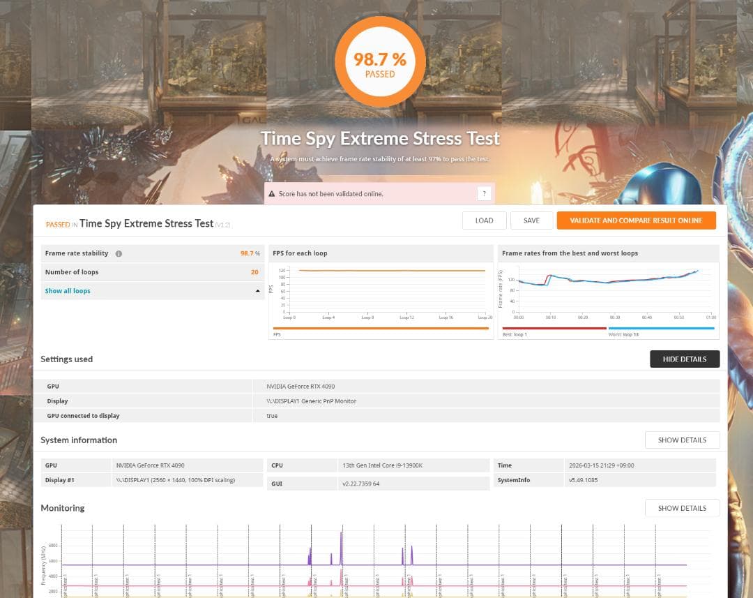Click the FPS for each loop chart
This screenshot has width=753, height=598.
pyautogui.click(x=381, y=293)
